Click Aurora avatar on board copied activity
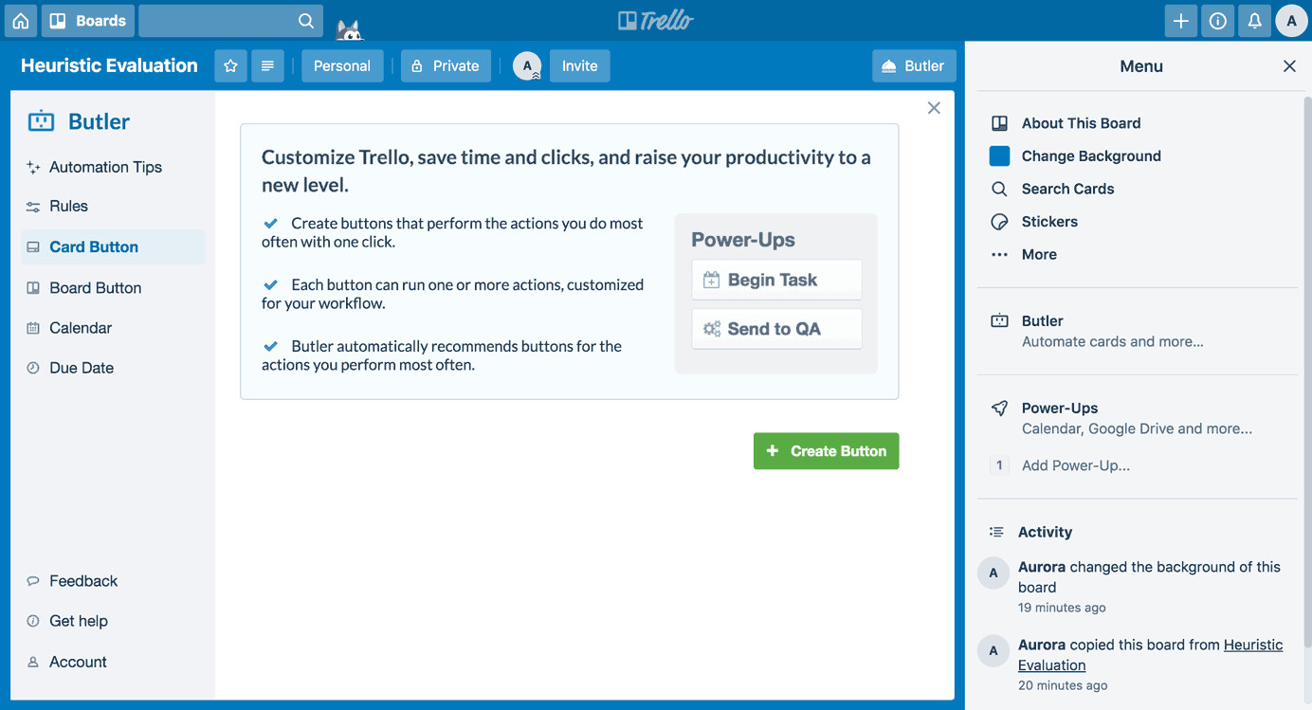Screen dimensions: 1312x710 click(993, 650)
